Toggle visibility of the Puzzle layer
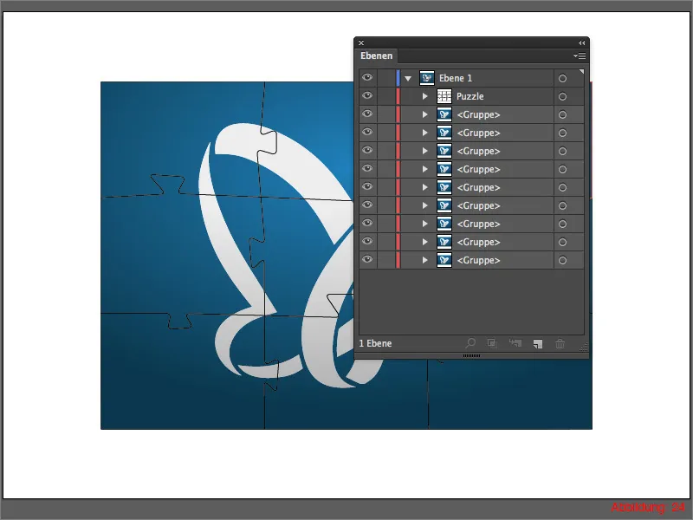Screen dimensions: 693x520 point(367,96)
